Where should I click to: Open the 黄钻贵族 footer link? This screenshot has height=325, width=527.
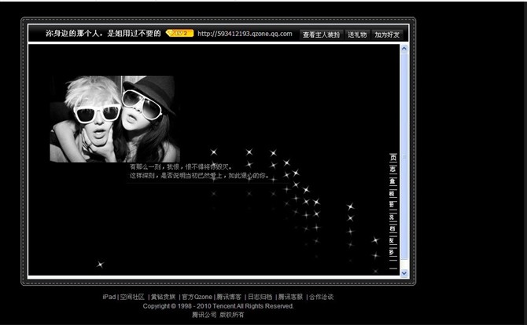click(164, 297)
